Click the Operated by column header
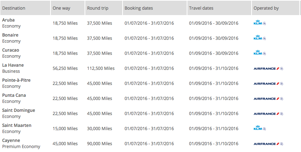Viewport: 301px width, 152px height. point(266,8)
